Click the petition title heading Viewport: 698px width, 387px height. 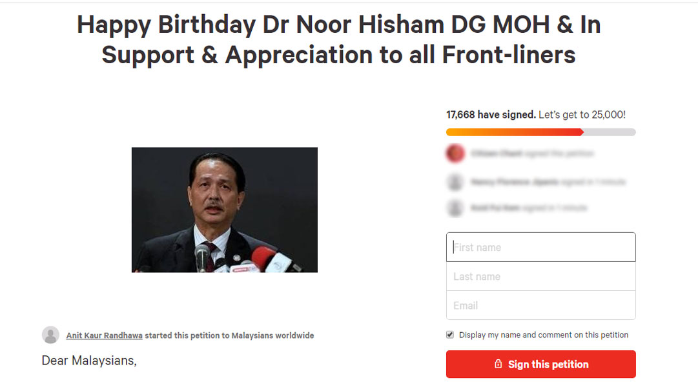pos(339,39)
